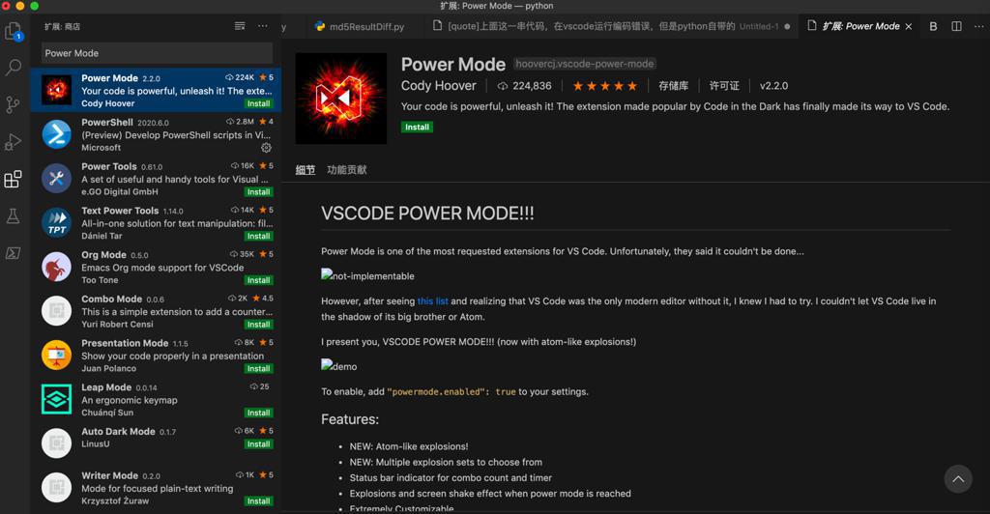
Task: Open the 'this list' hyperlink
Action: click(432, 301)
